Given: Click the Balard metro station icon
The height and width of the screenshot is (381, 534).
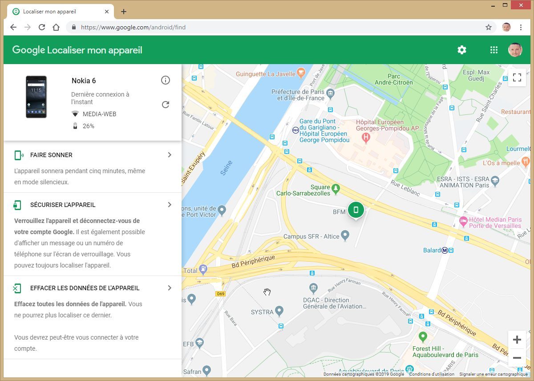Looking at the screenshot, I should point(445,251).
